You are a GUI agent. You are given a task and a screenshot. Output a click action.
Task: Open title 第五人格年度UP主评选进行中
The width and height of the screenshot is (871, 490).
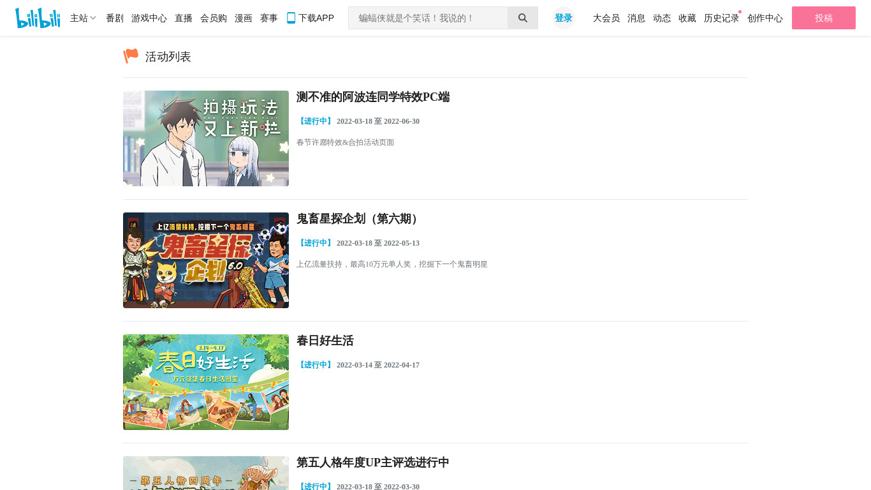[373, 463]
